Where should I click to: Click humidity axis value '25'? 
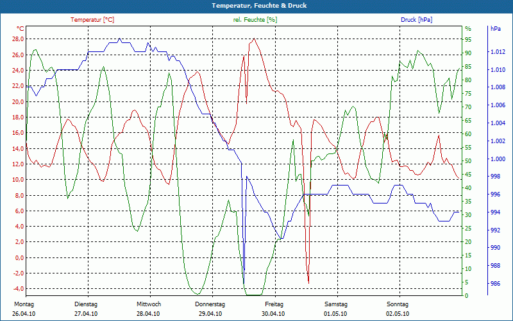click(469, 229)
